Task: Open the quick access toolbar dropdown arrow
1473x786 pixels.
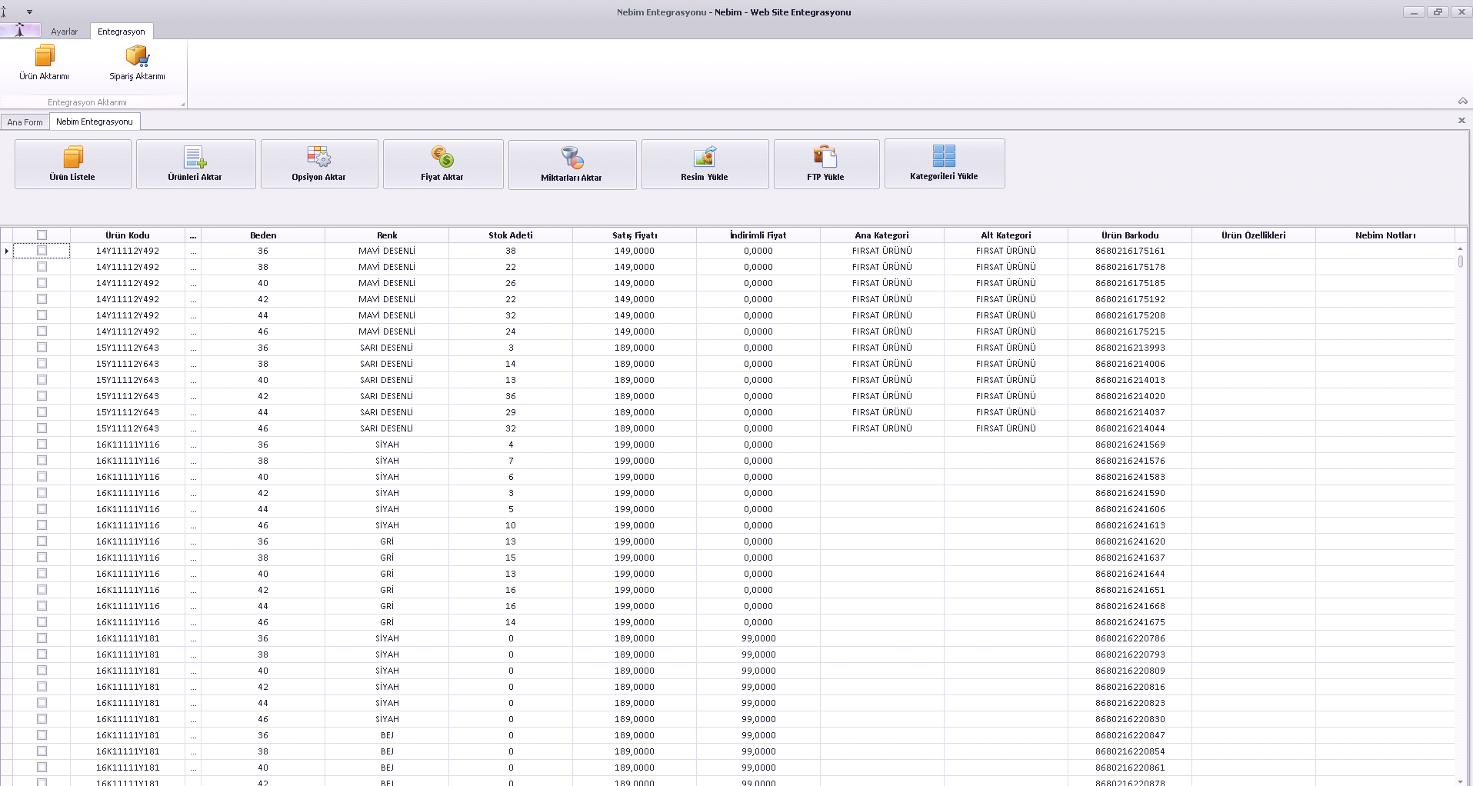Action: point(29,12)
